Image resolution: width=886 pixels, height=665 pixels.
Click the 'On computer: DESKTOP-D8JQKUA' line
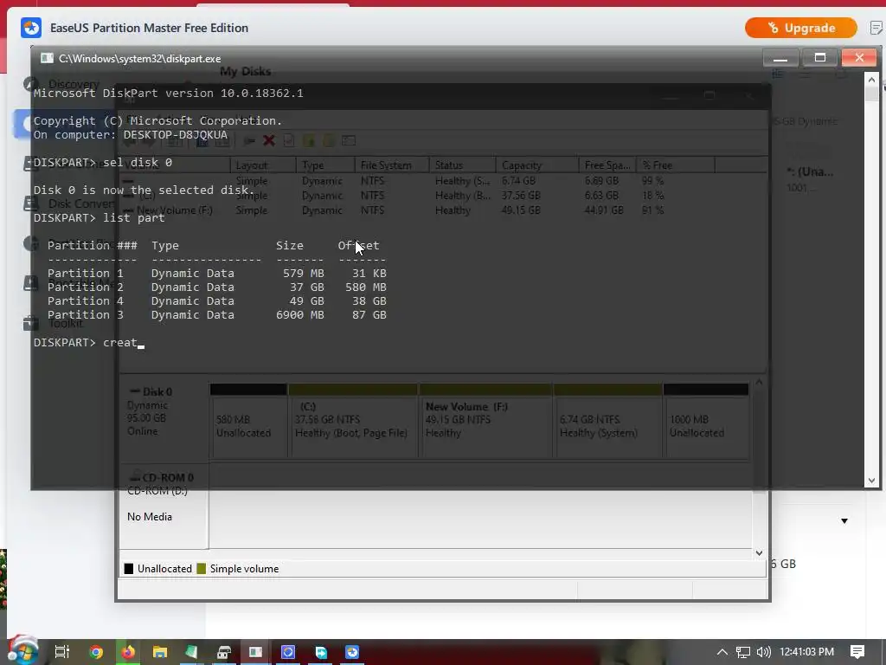click(x=131, y=134)
